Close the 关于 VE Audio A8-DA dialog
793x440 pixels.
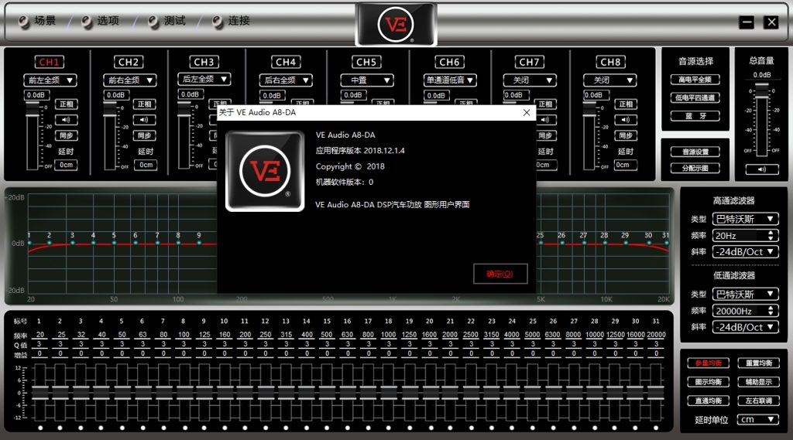click(527, 113)
